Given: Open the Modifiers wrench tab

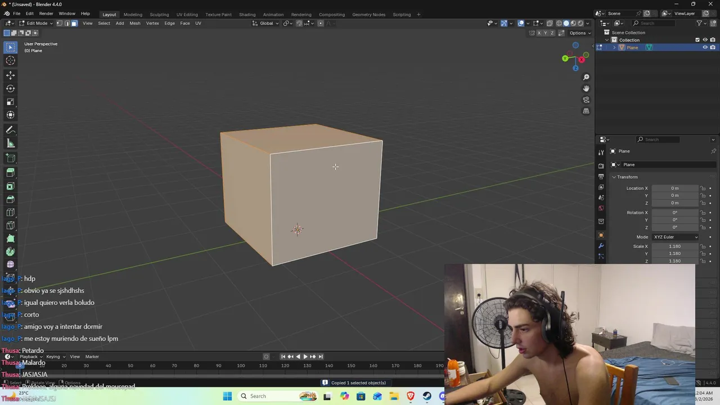Looking at the screenshot, I should pyautogui.click(x=601, y=246).
